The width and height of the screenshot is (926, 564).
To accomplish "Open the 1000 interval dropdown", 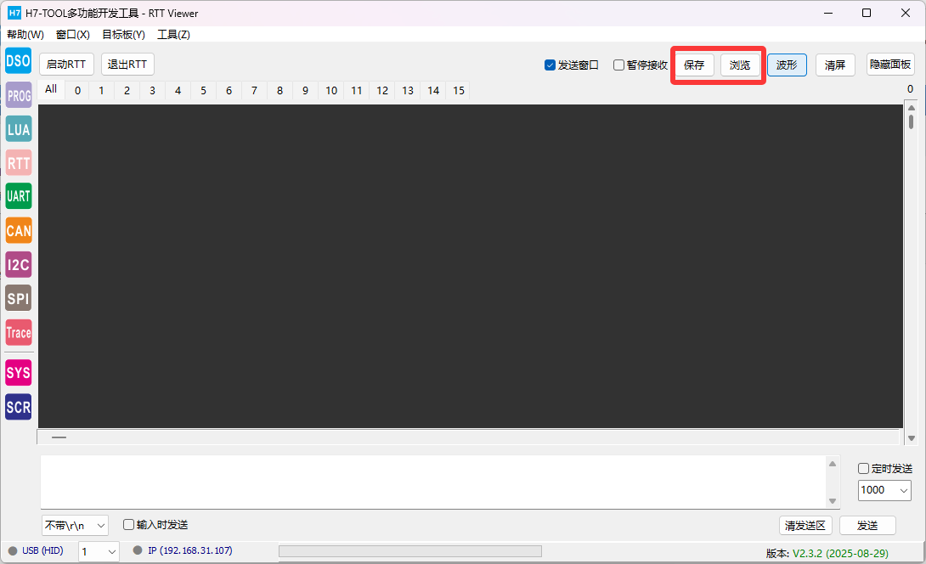I will [x=884, y=490].
